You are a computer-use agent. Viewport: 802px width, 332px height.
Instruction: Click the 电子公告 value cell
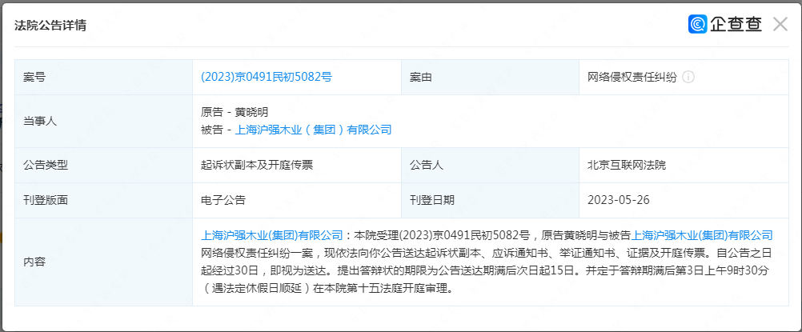coord(223,200)
